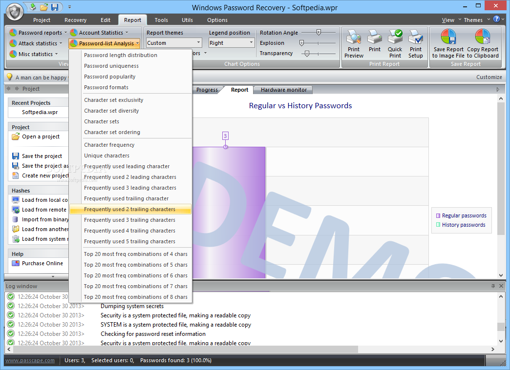Toggle History passwords legend swatch

pos(438,225)
